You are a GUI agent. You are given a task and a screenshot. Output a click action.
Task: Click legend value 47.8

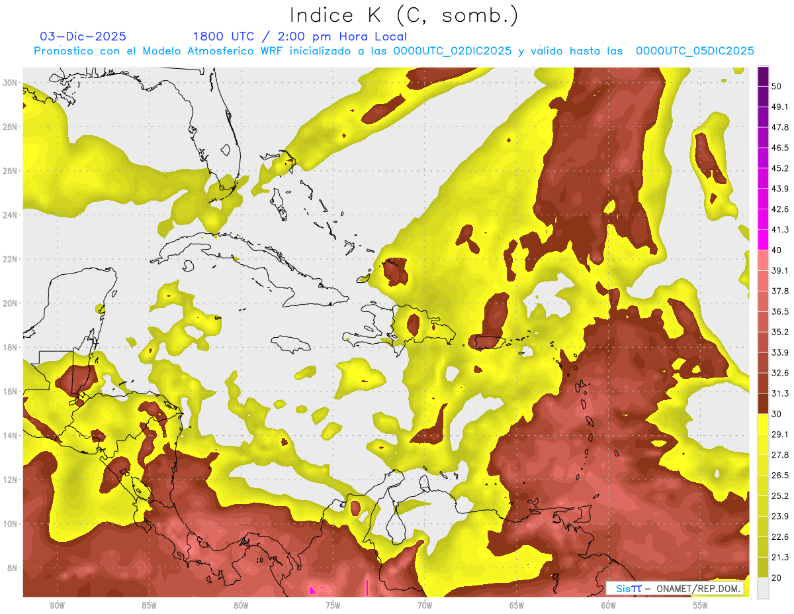pyautogui.click(x=779, y=127)
